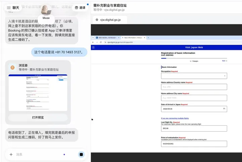Click the Muse avatar image
Viewport: 242px width, 162px height.
tap(46, 10)
